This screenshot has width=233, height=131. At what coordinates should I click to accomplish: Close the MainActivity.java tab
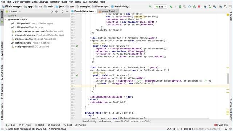95,11
